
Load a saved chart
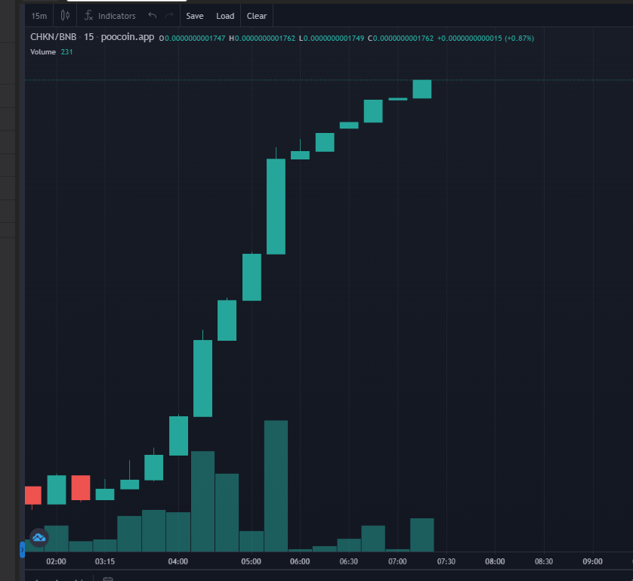(225, 16)
